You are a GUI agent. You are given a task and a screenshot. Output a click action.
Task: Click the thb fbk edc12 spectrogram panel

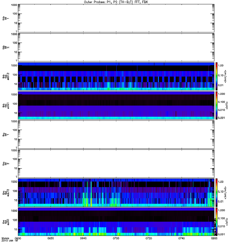(x=116, y=76)
